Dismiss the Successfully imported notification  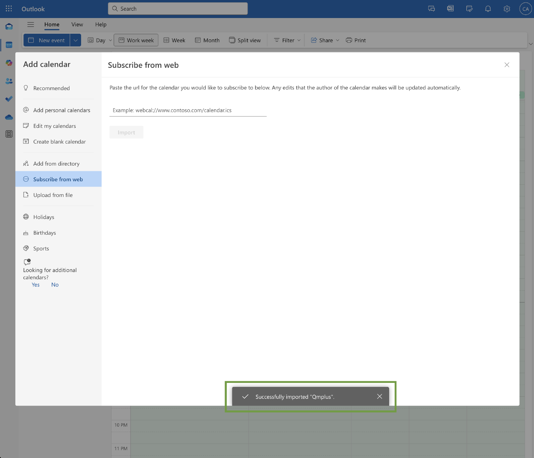[x=379, y=397]
